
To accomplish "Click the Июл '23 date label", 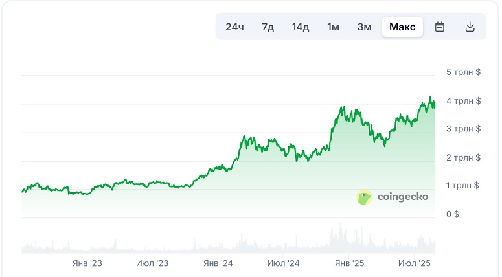I will coord(152,263).
